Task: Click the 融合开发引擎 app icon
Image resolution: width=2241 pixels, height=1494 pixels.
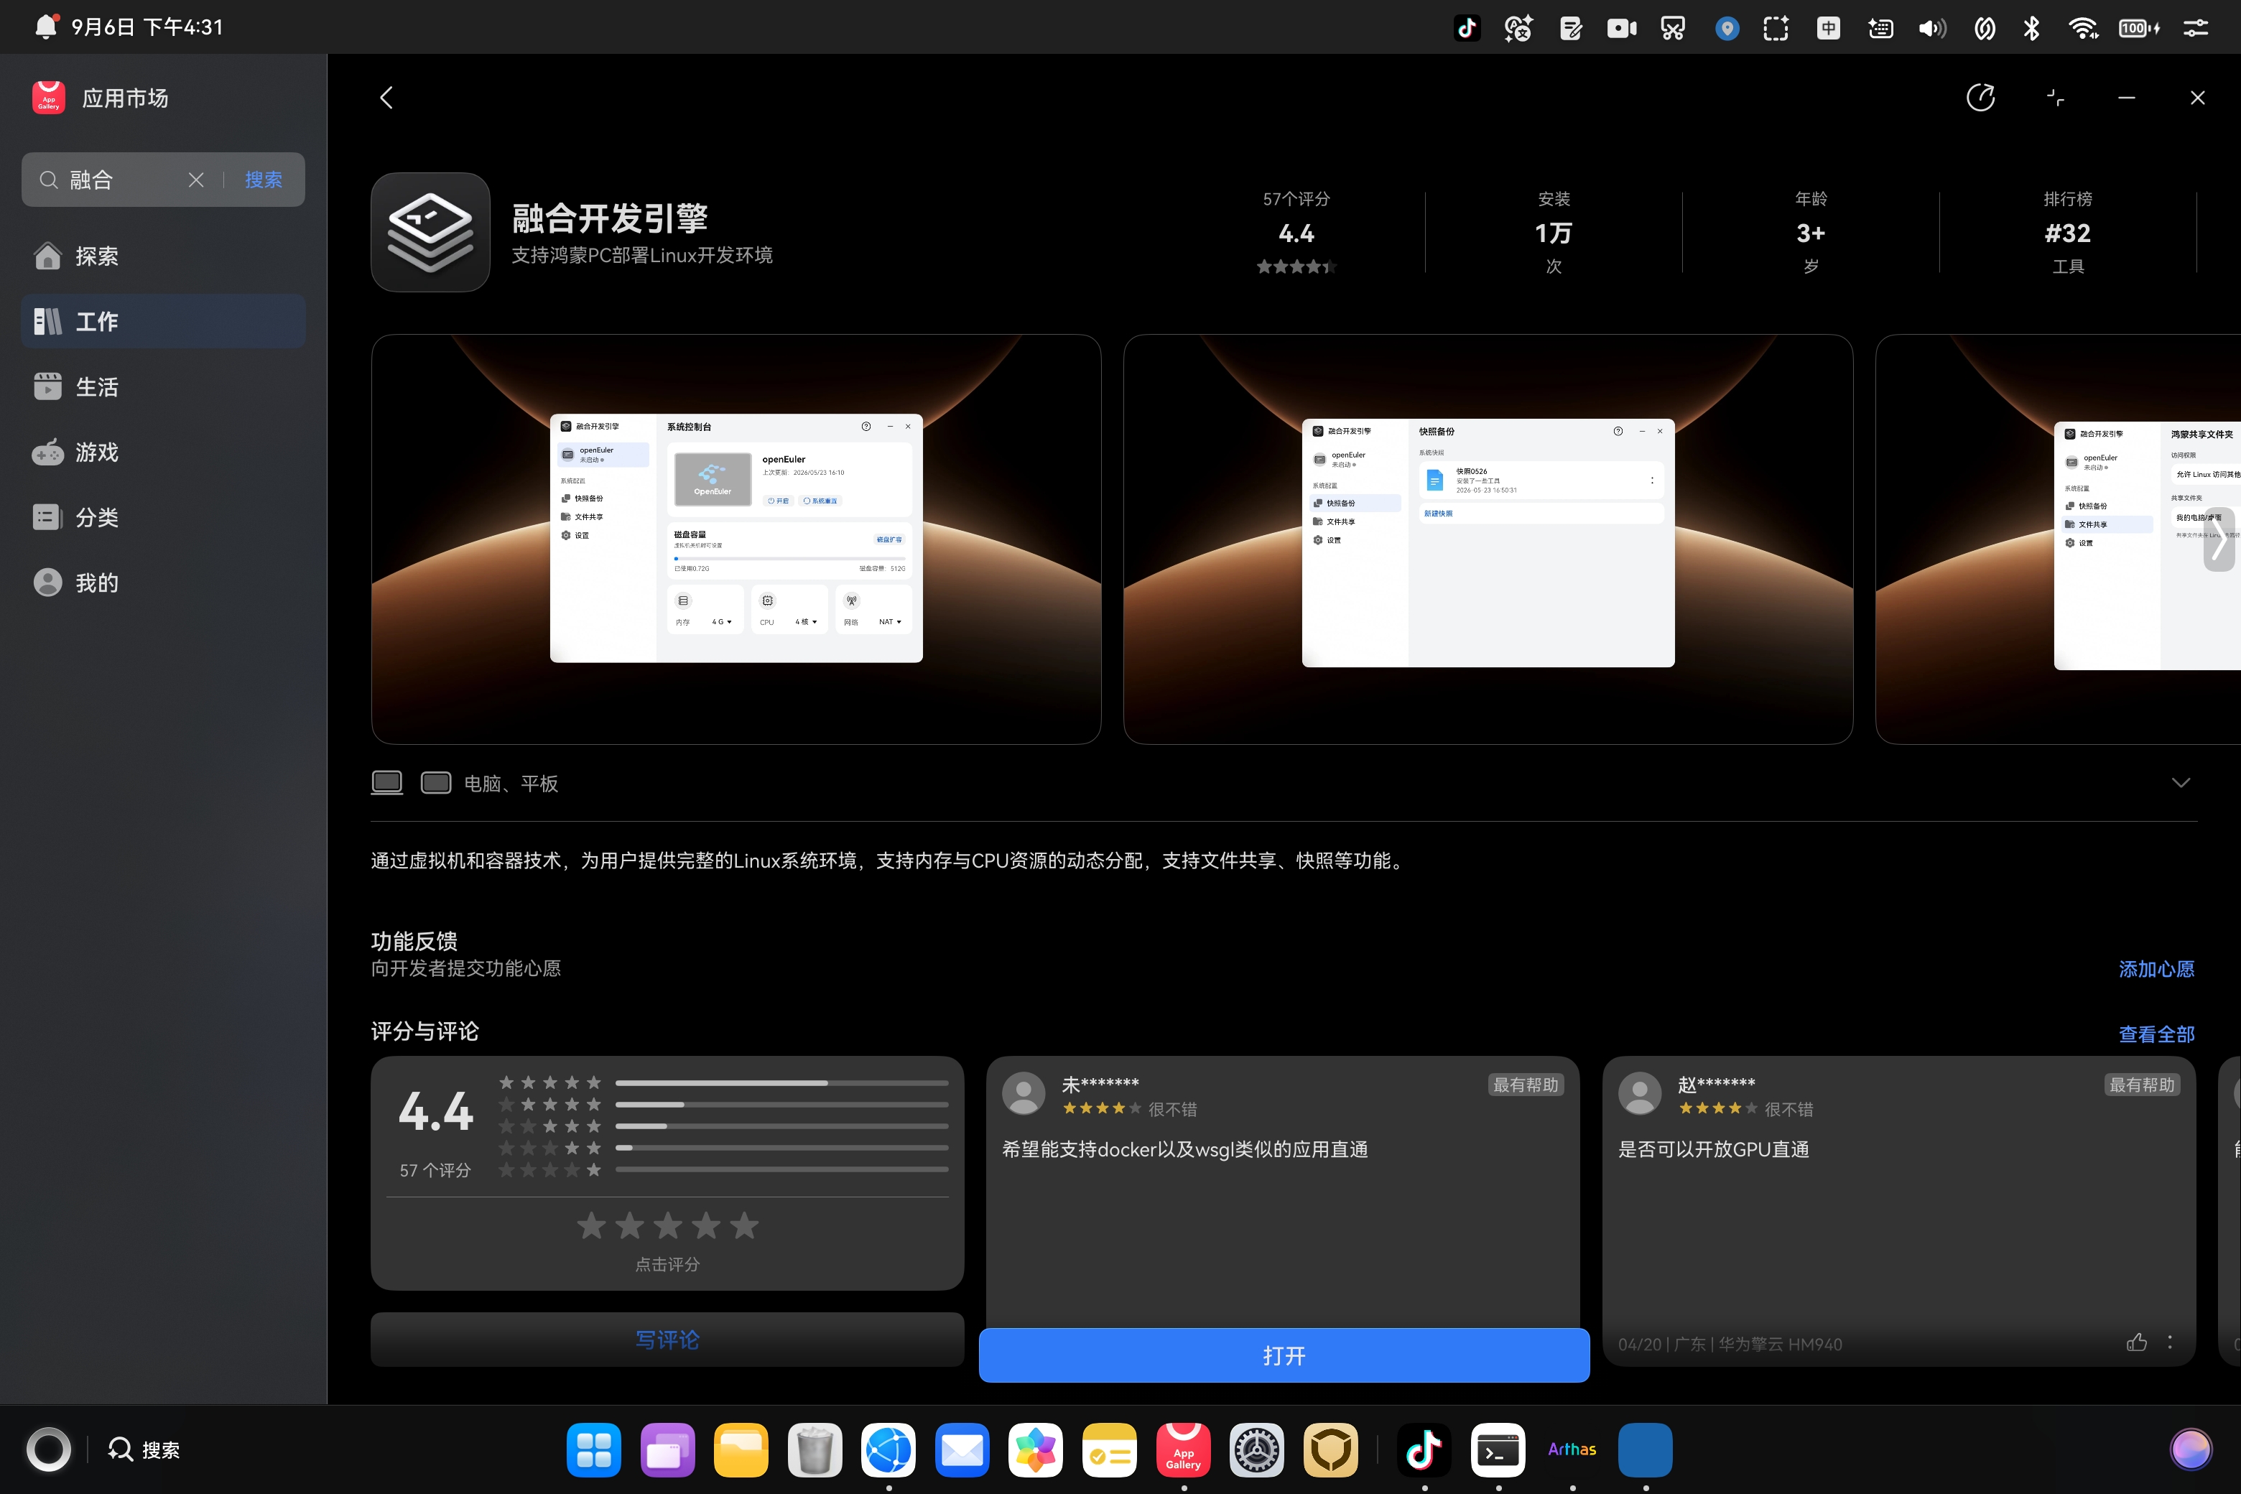Action: [x=431, y=231]
